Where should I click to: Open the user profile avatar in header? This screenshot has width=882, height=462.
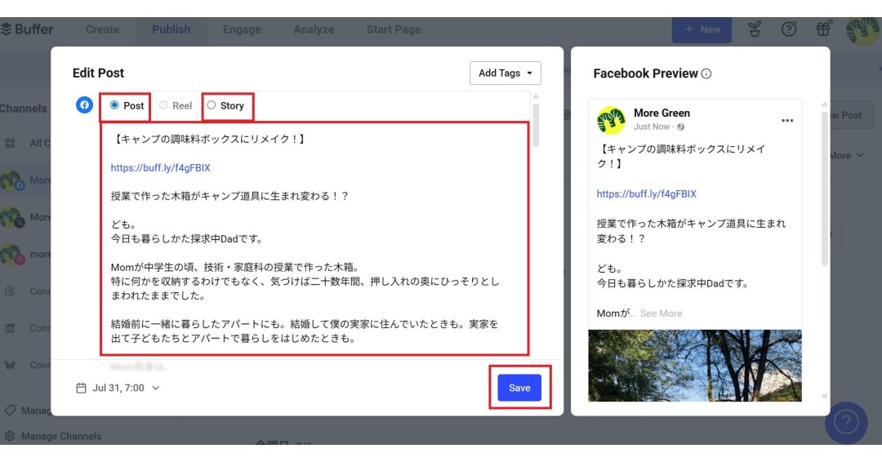point(863,30)
